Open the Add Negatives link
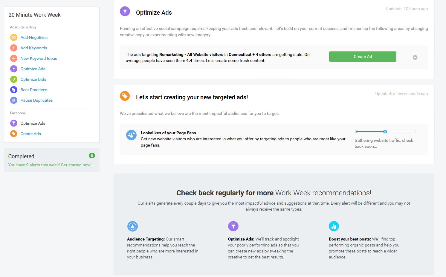446x277 pixels. (x=34, y=37)
